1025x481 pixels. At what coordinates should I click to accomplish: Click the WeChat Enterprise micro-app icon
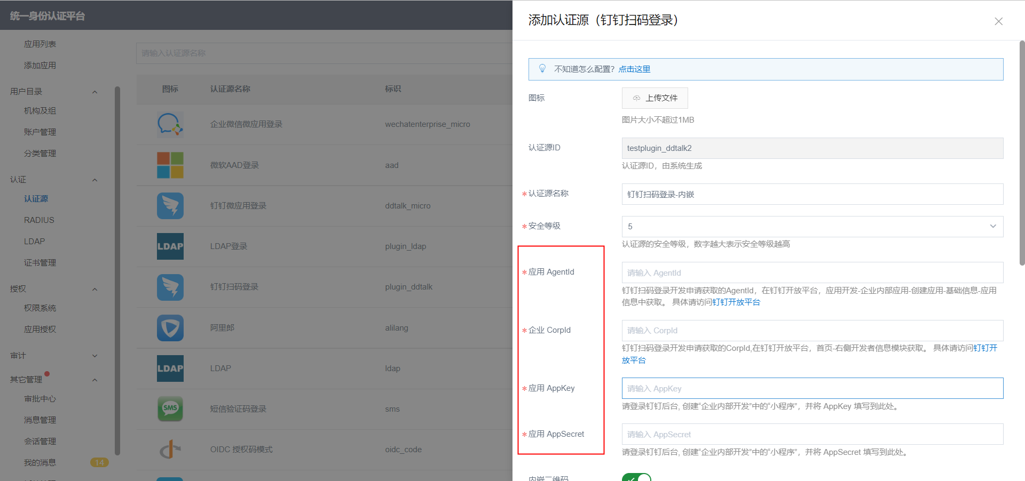click(170, 124)
